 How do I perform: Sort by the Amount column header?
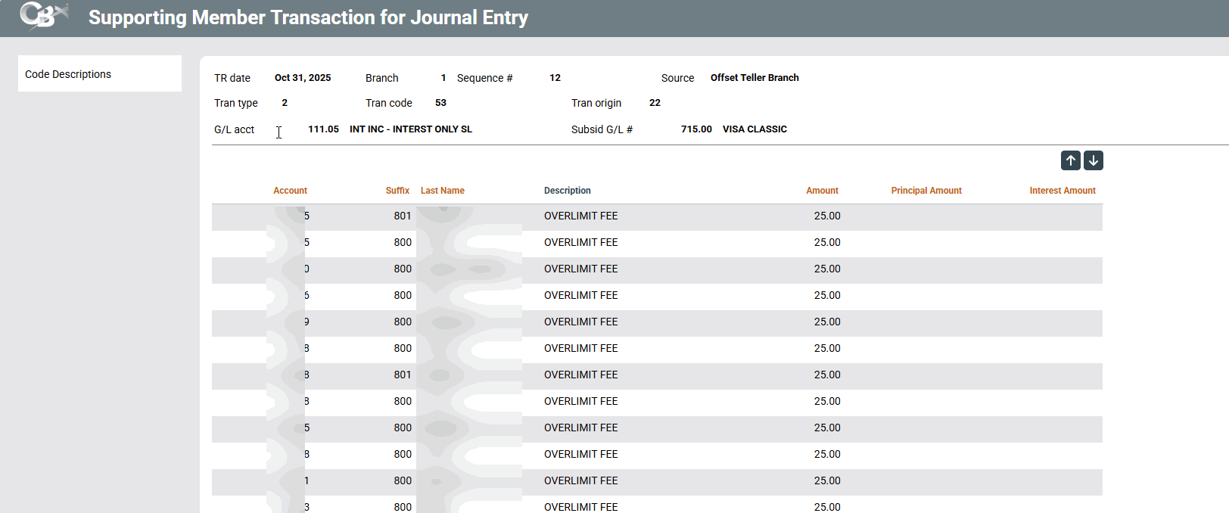pyautogui.click(x=822, y=191)
